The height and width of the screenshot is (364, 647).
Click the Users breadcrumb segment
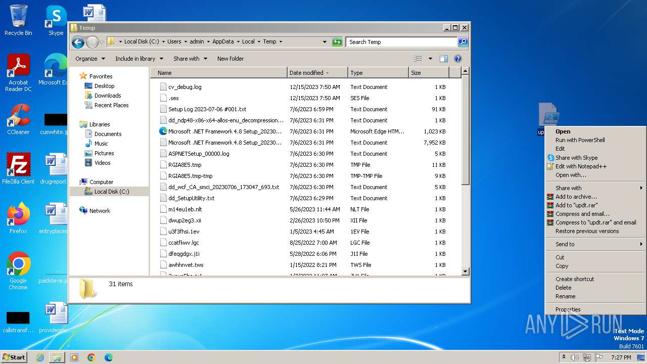174,42
